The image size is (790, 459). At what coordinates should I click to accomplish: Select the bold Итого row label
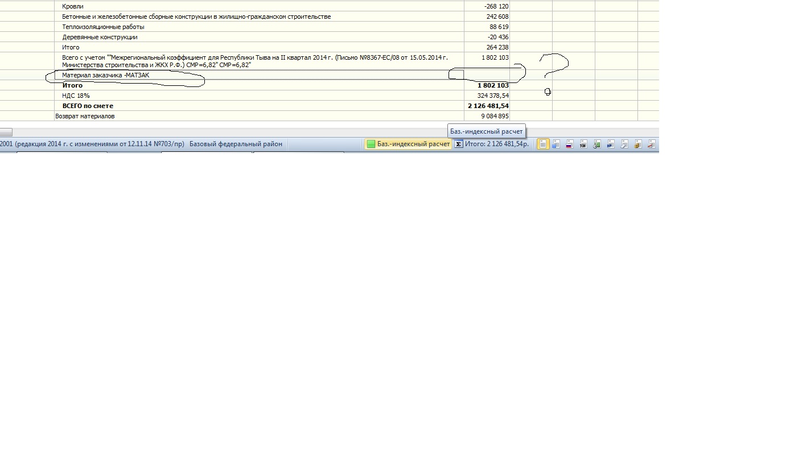pos(72,85)
